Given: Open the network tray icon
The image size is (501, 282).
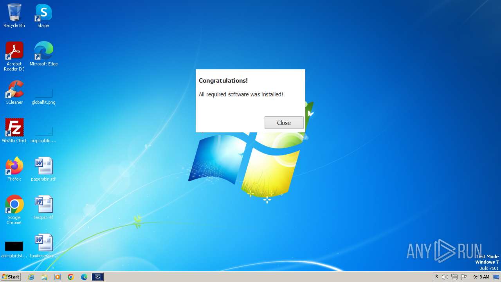Looking at the screenshot, I should (x=454, y=277).
